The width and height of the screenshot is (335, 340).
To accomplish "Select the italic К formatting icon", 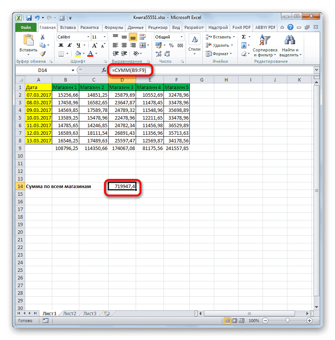I will [70, 44].
